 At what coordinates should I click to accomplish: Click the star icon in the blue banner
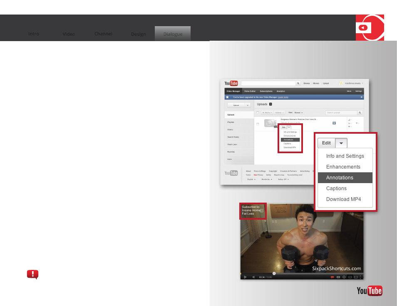coord(227,97)
